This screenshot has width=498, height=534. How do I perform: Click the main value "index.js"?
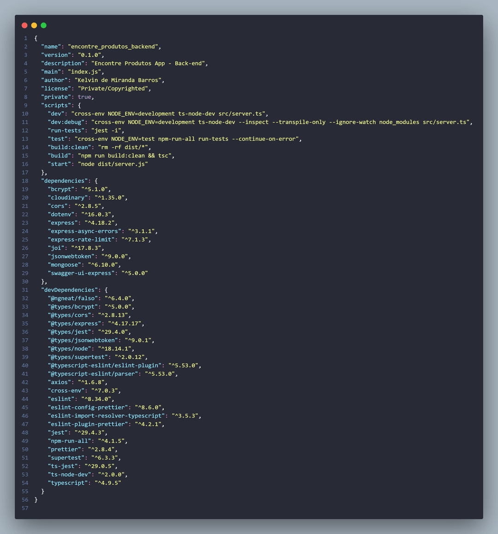tap(84, 72)
